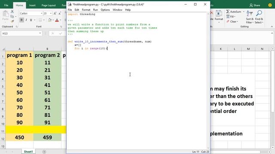The height and width of the screenshot is (154, 275).
Task: Click the IDLE window Python file icon
Action: point(70,4)
